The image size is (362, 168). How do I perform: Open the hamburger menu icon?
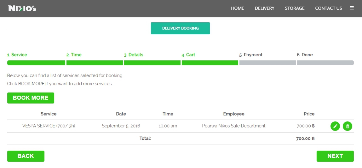point(352,8)
